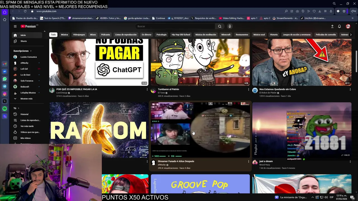Viewport: 358px width, 201px height.
Task: Click the search icon in browser title bar
Action: pyautogui.click(x=334, y=4)
